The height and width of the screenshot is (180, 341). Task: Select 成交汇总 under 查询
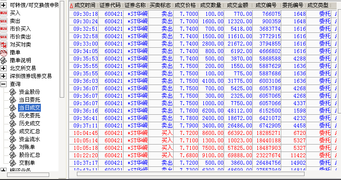pyautogui.click(x=29, y=131)
